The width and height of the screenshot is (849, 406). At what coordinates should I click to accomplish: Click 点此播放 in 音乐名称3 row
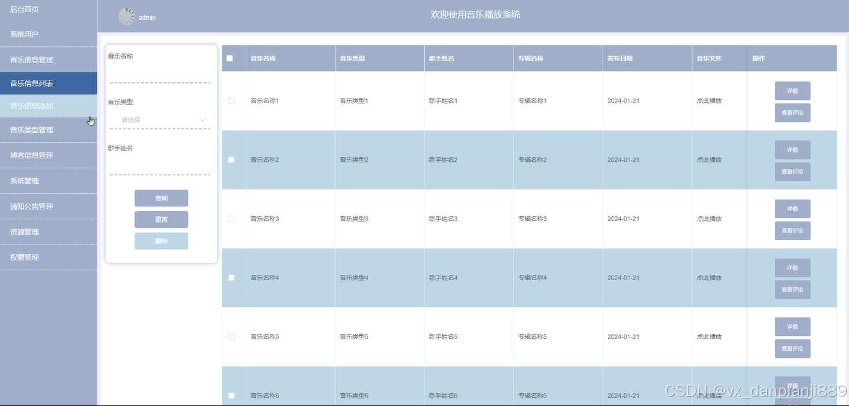pos(709,219)
